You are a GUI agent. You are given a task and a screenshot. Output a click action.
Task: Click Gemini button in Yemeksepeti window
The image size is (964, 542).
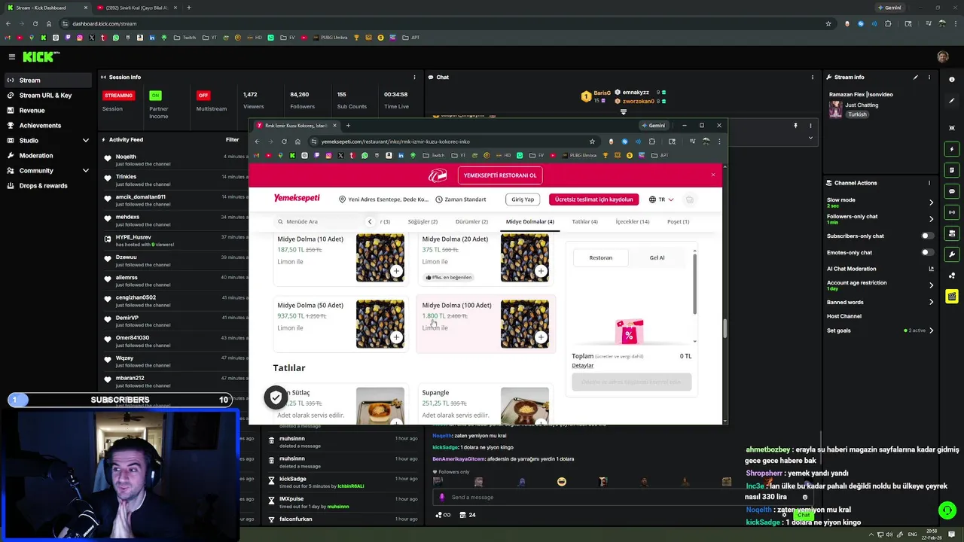click(x=653, y=126)
